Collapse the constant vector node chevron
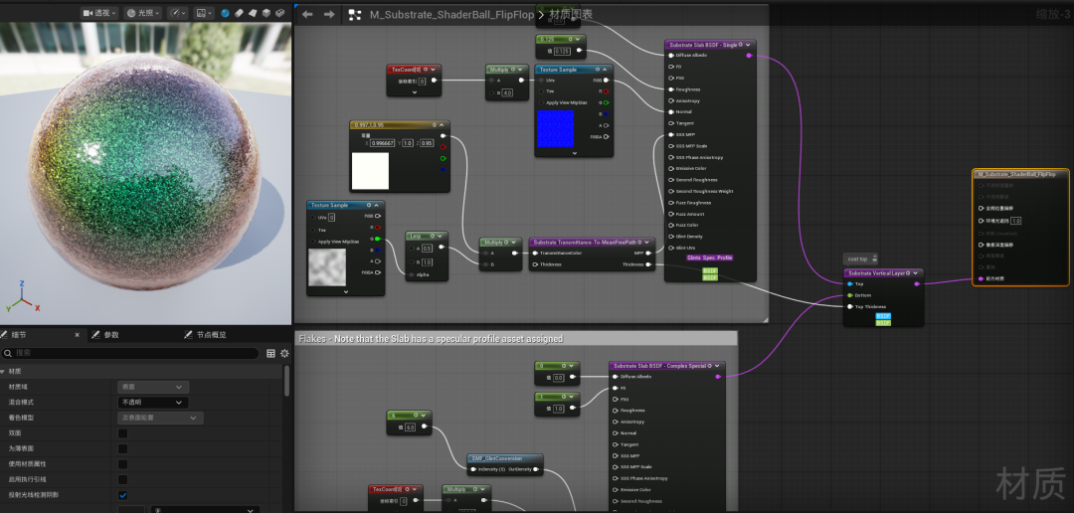The image size is (1074, 513). click(x=442, y=125)
